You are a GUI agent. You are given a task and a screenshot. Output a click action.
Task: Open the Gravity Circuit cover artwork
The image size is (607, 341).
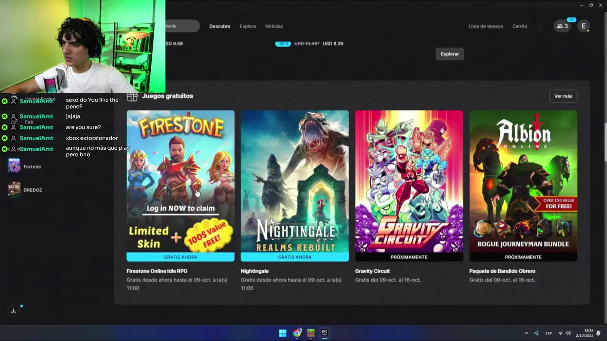pyautogui.click(x=409, y=181)
